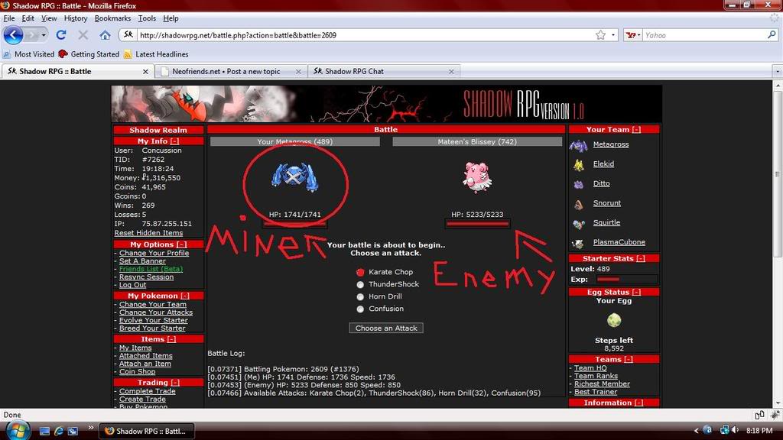
Task: Go to Firefox home page icon
Action: coord(105,35)
